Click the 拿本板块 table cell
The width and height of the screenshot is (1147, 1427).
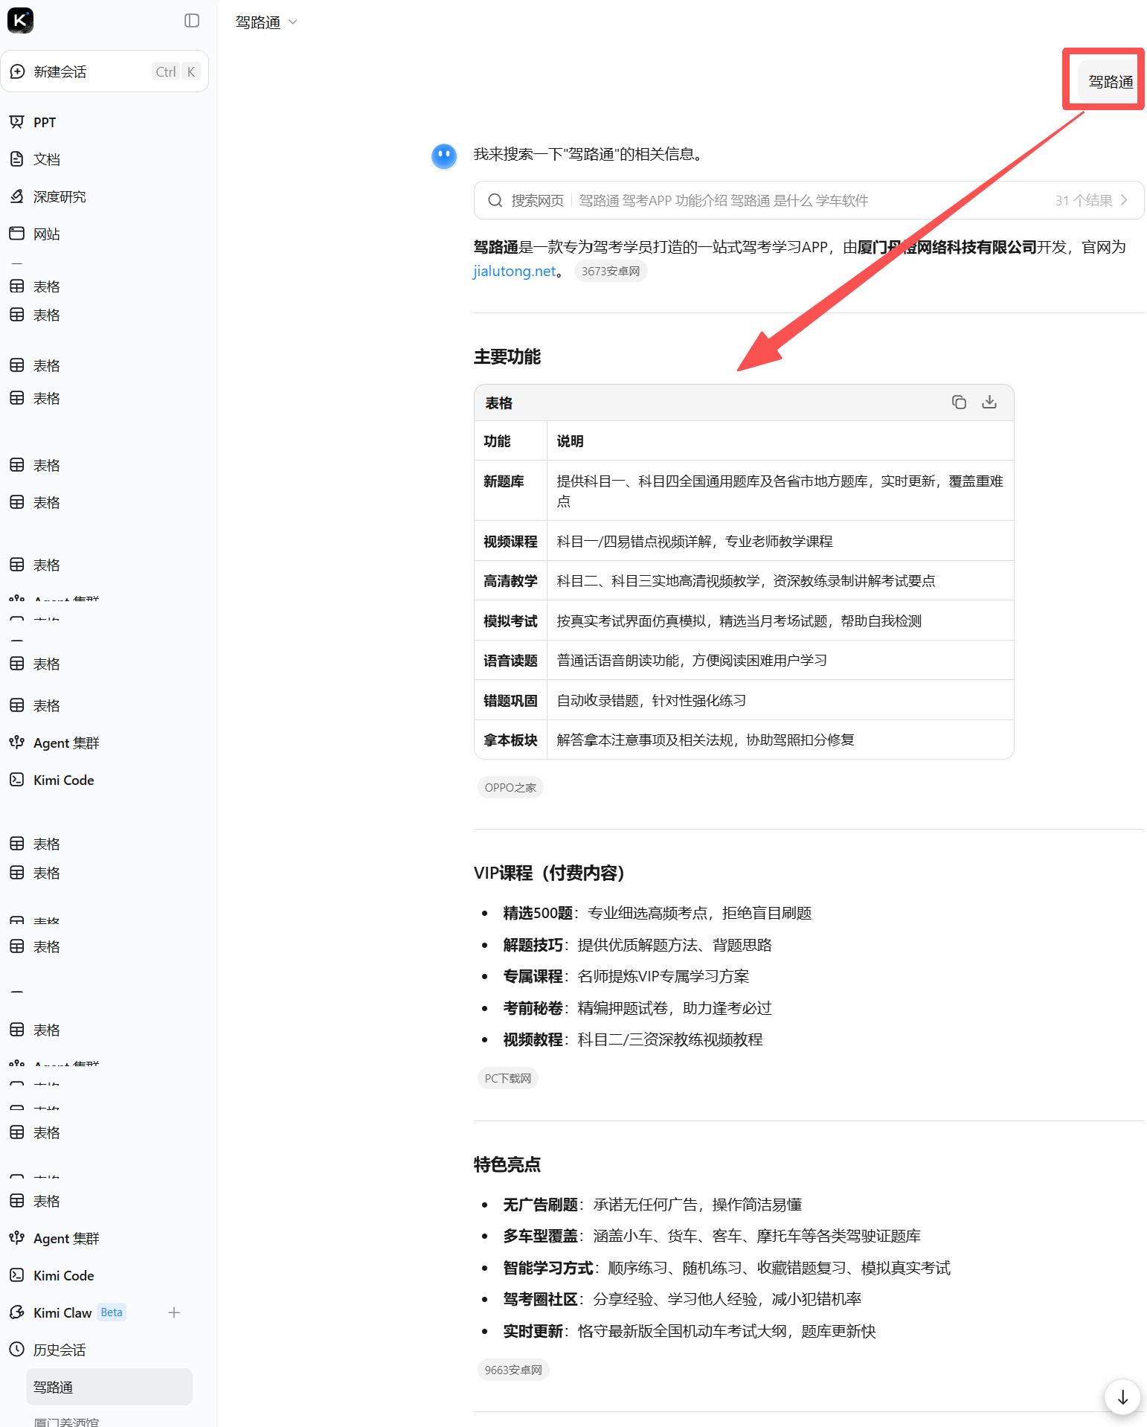510,740
